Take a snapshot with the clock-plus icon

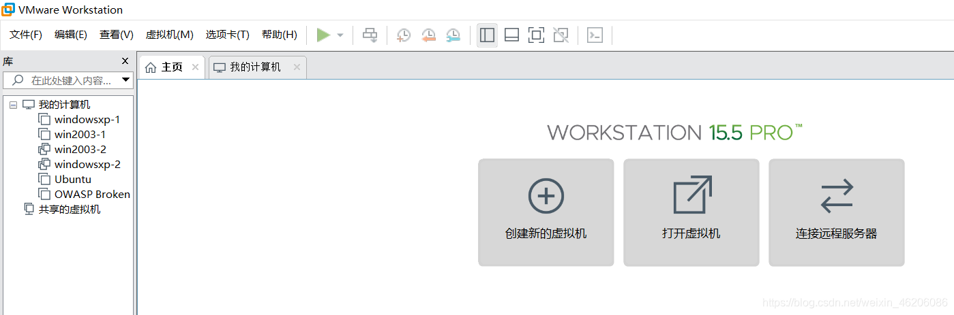pos(404,35)
